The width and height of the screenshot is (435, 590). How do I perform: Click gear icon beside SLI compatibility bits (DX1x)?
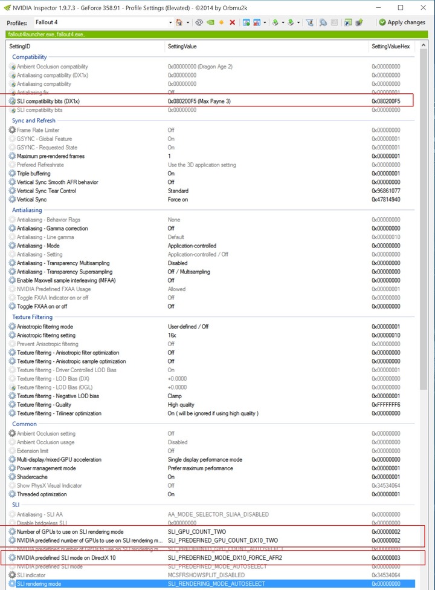click(x=13, y=101)
